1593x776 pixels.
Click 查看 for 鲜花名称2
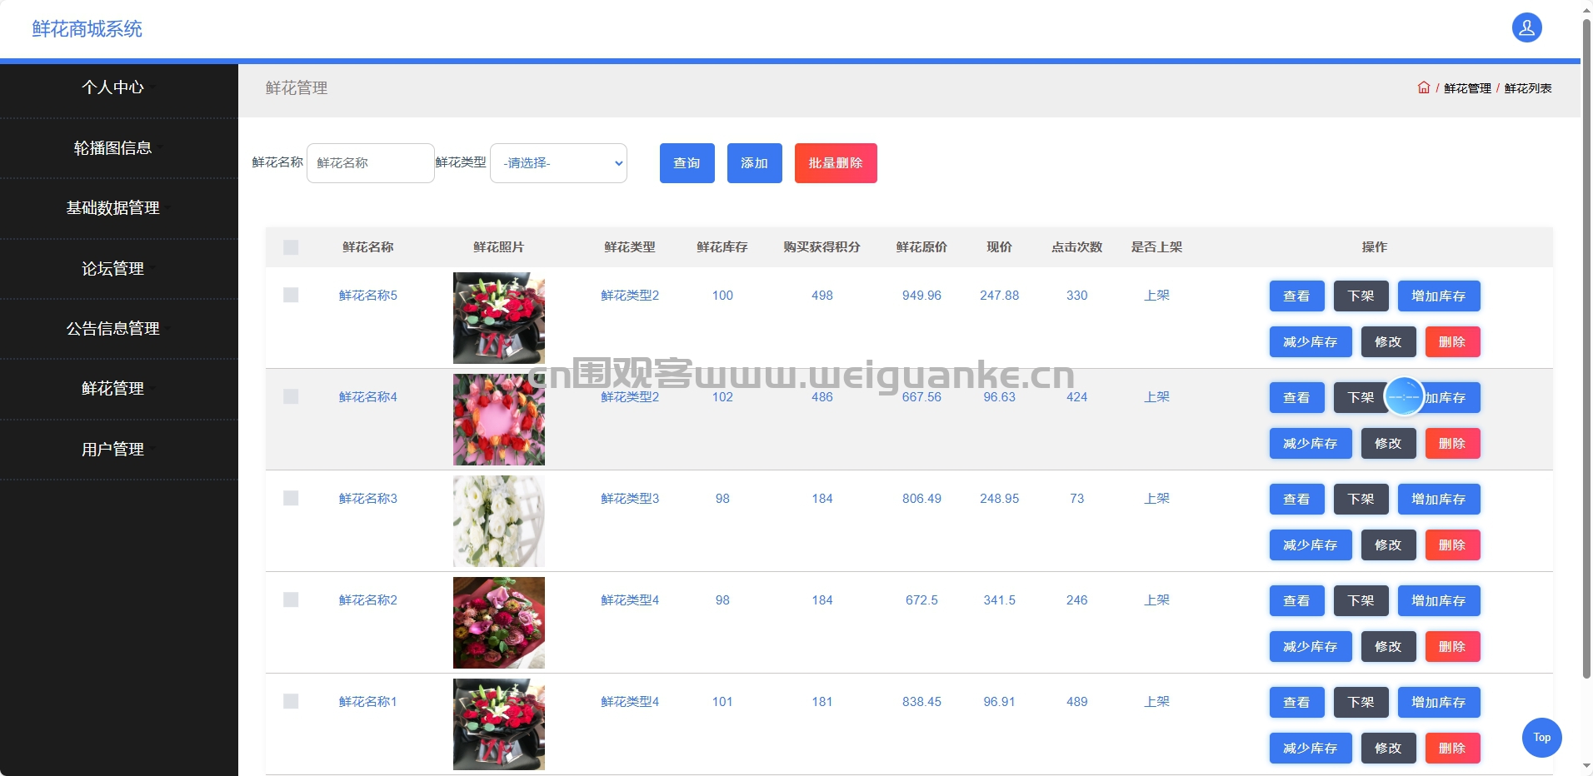point(1296,600)
